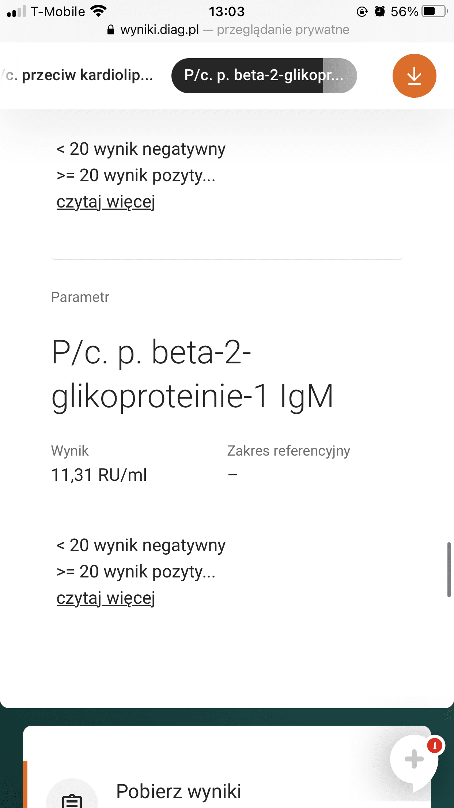Tap the alarm clock status icon
The width and height of the screenshot is (454, 808).
click(x=380, y=12)
